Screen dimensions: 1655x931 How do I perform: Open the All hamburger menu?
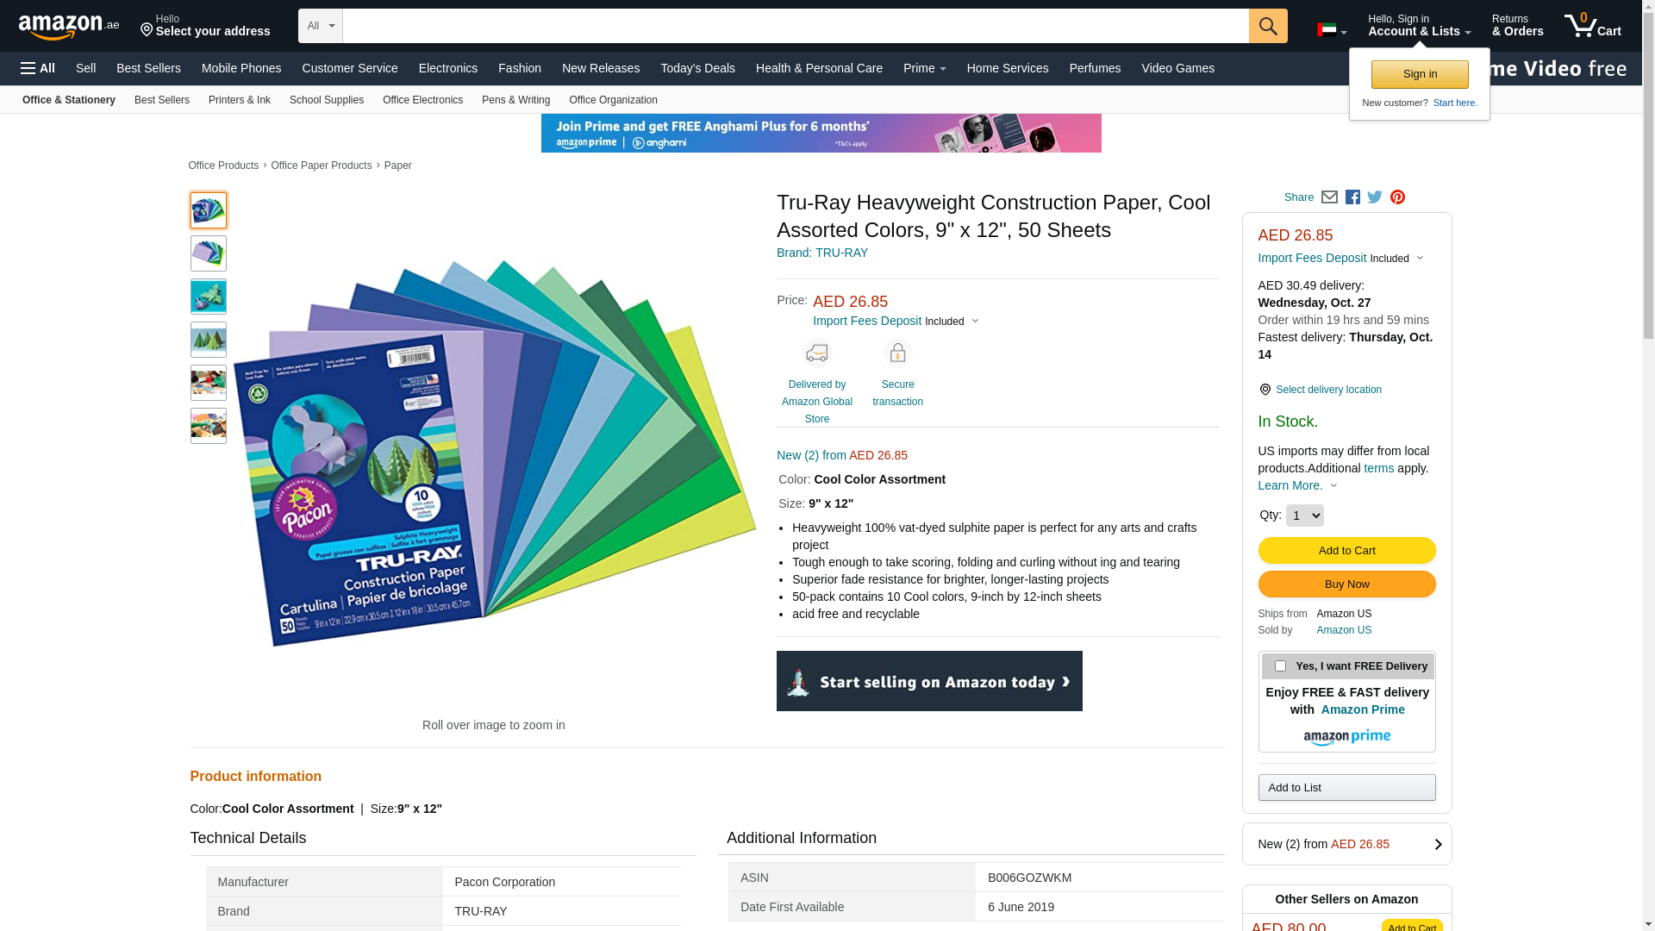38,68
